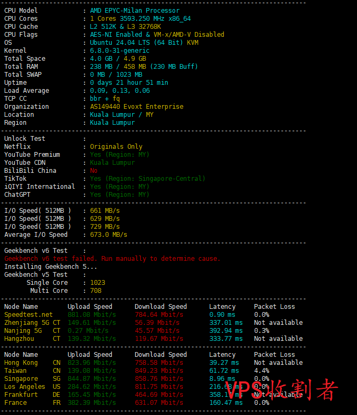
Task: Click the Speedtest.net node name
Action: (28, 315)
